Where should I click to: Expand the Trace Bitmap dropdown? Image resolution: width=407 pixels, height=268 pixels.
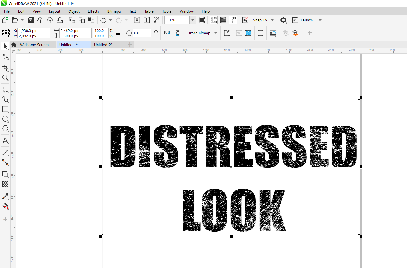(216, 33)
